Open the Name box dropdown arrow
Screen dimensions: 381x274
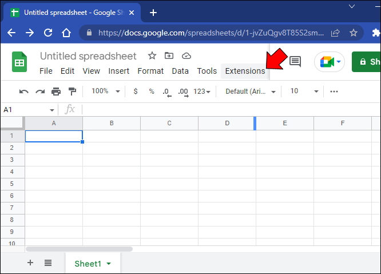(x=51, y=110)
